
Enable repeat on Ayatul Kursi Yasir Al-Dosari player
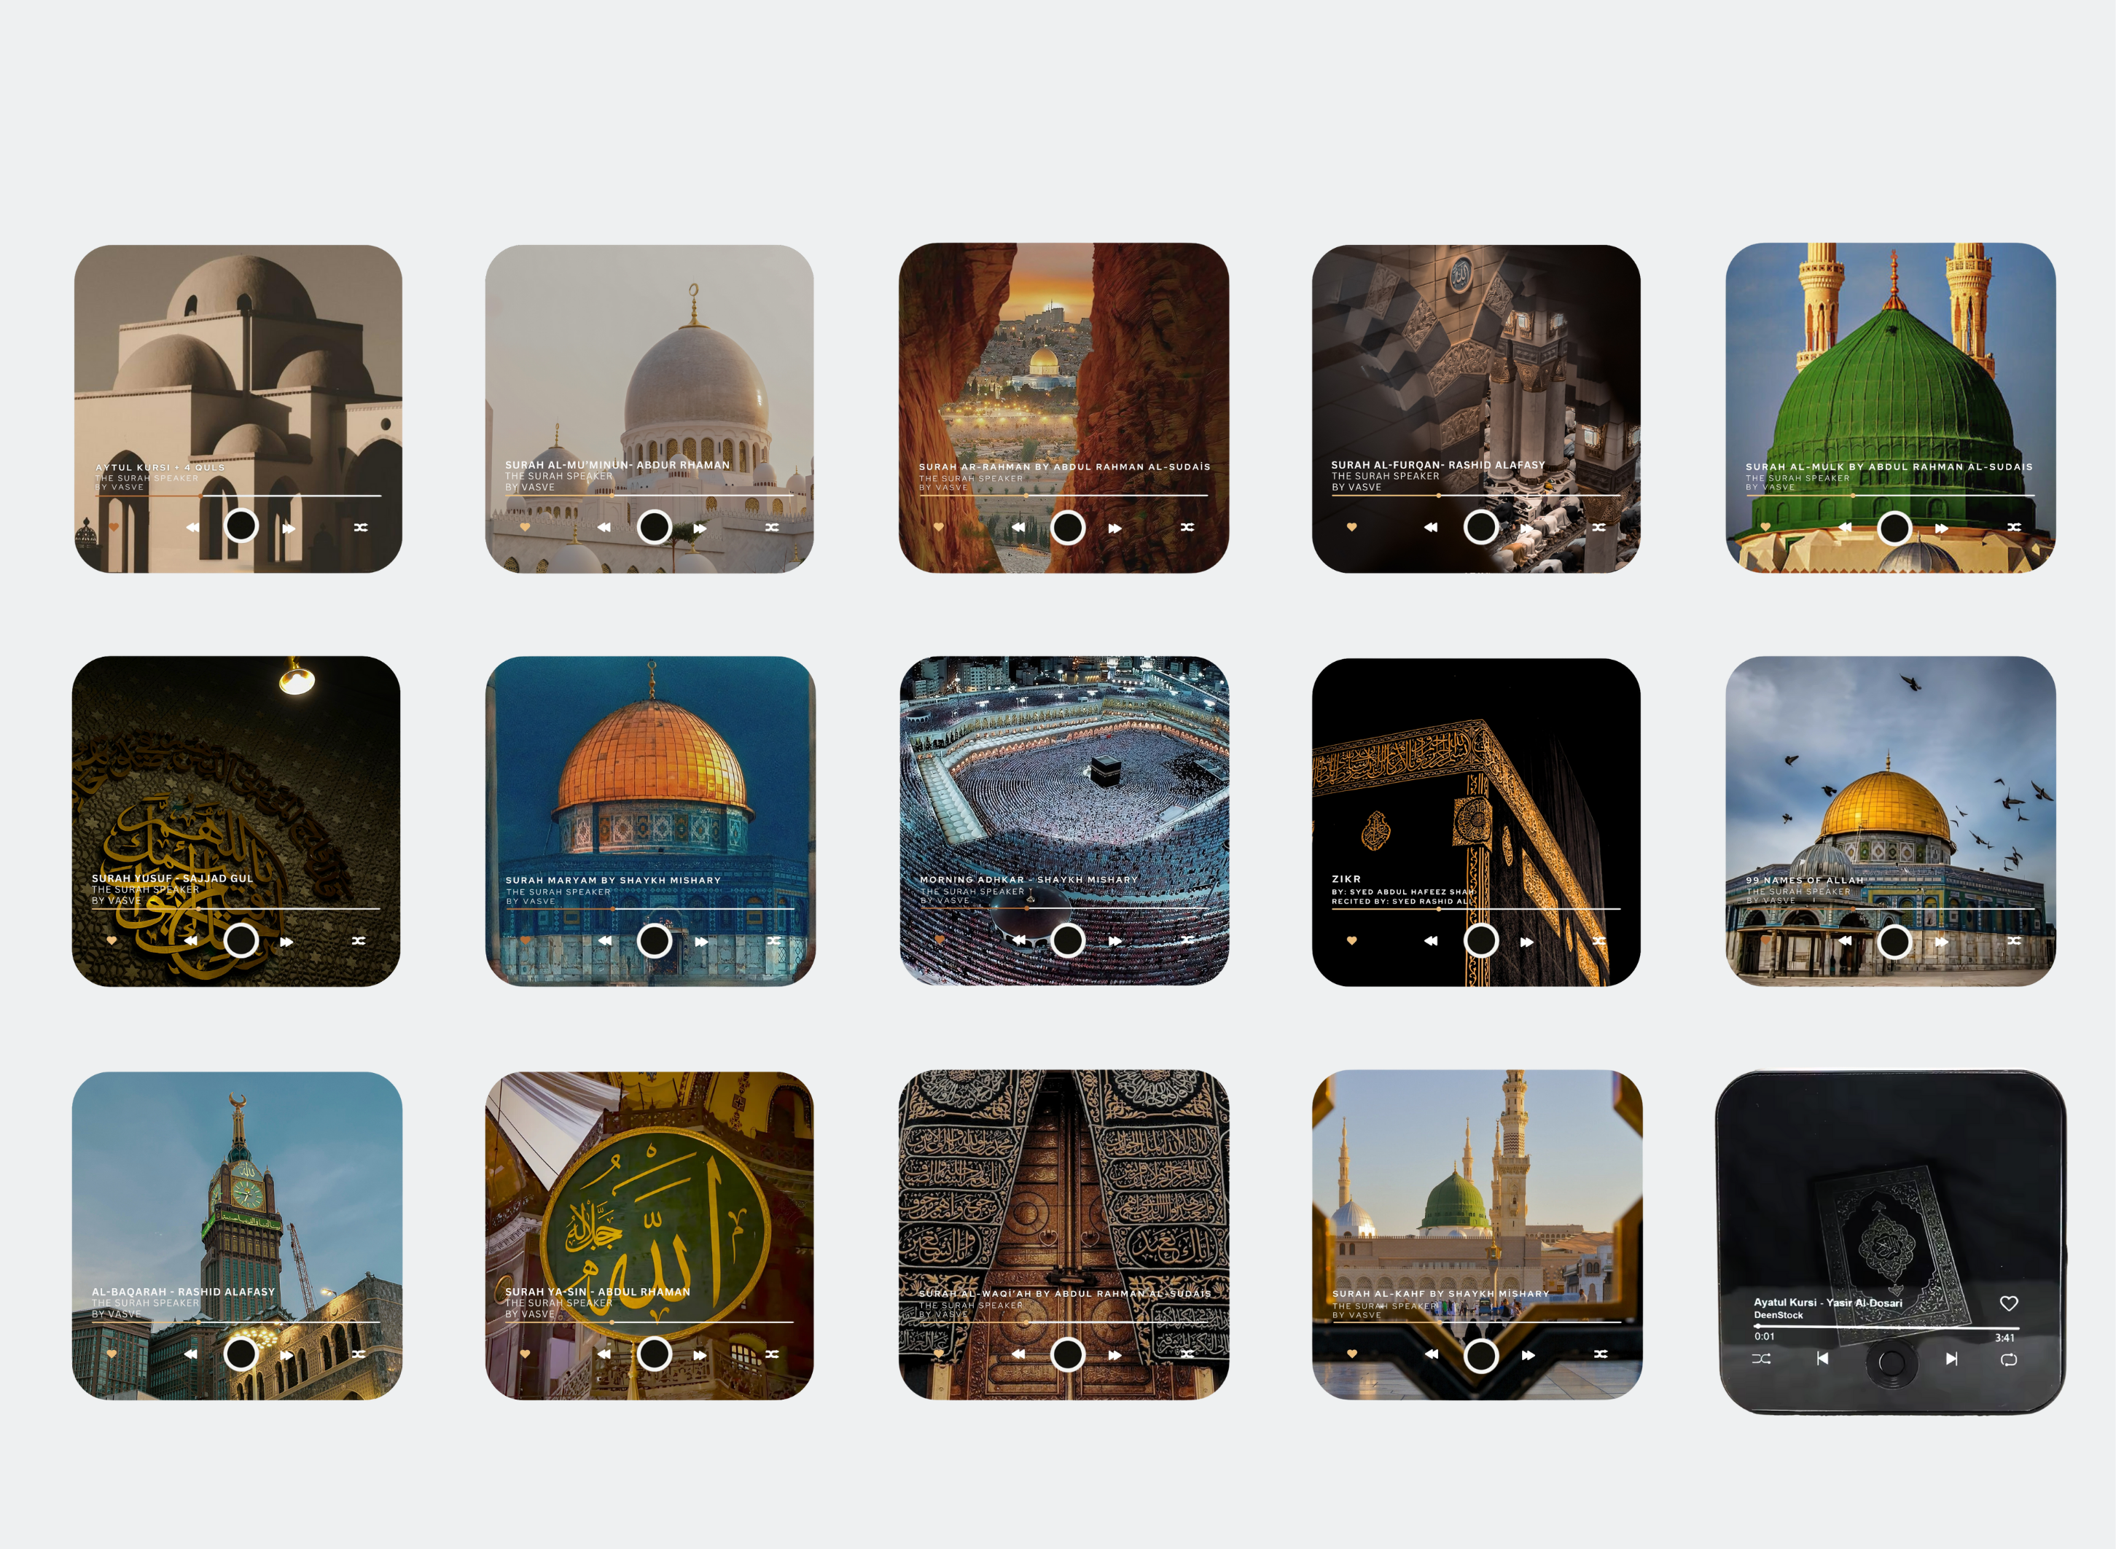(2008, 1359)
